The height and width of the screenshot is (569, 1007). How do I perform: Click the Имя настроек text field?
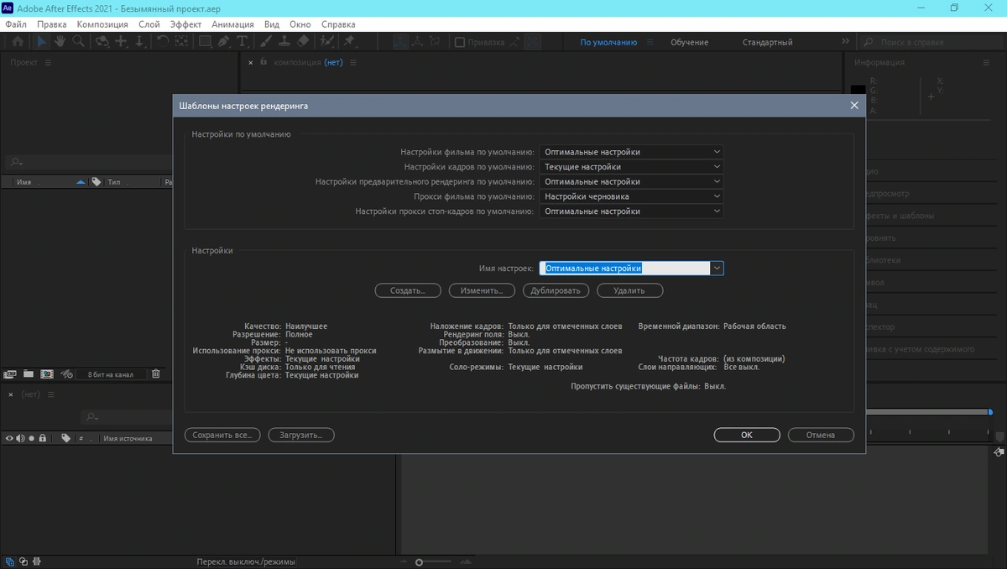pos(624,269)
